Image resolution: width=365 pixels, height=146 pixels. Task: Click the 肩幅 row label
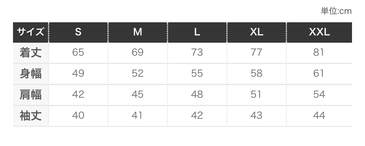(30, 95)
